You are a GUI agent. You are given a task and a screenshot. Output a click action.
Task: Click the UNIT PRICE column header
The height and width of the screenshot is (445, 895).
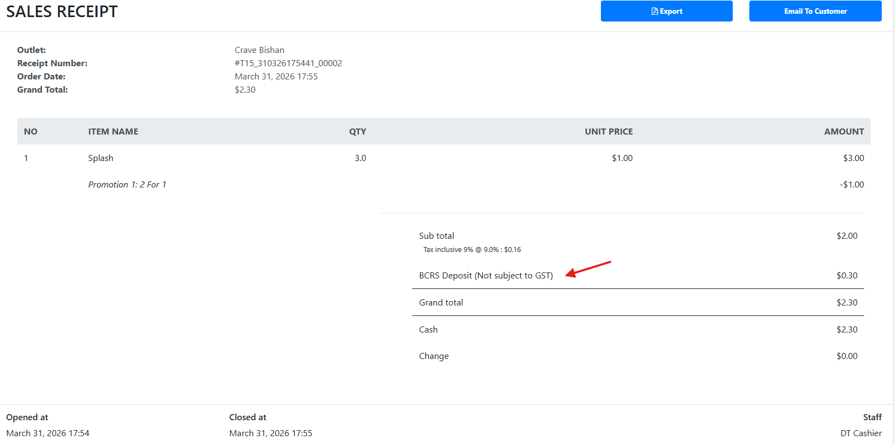(x=609, y=132)
